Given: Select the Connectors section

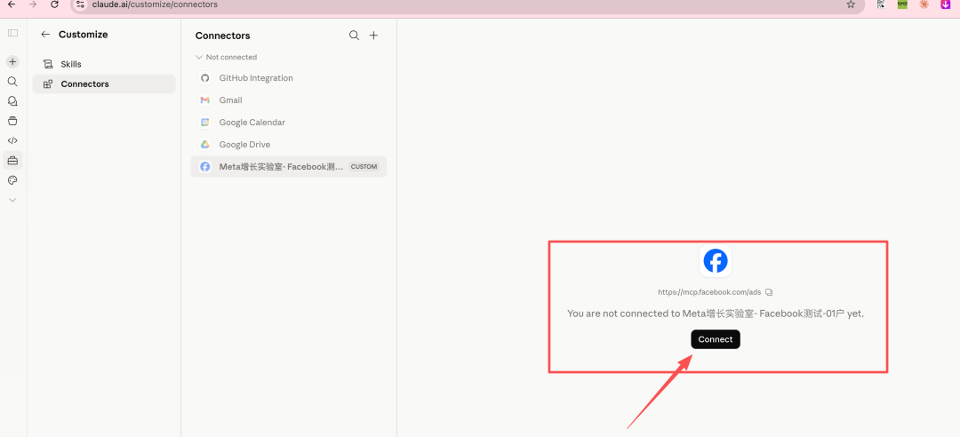Looking at the screenshot, I should (104, 83).
